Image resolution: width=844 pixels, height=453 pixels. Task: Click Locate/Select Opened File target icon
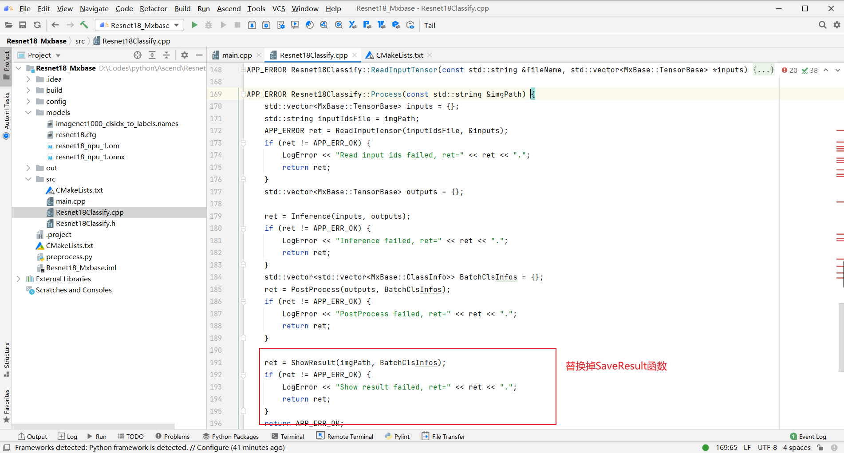pos(138,55)
